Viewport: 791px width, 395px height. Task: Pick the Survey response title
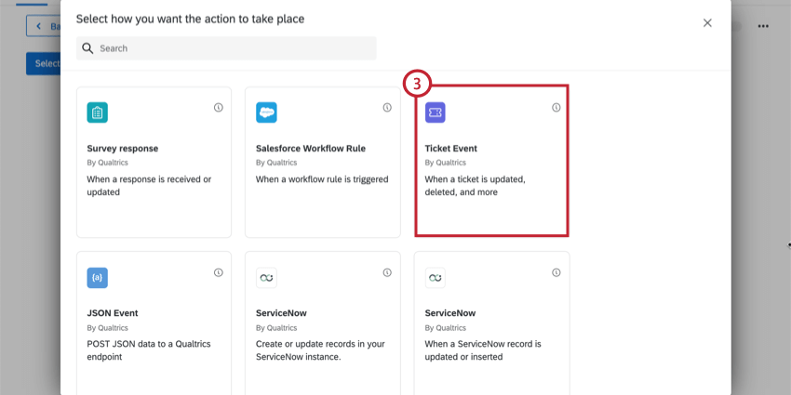123,149
